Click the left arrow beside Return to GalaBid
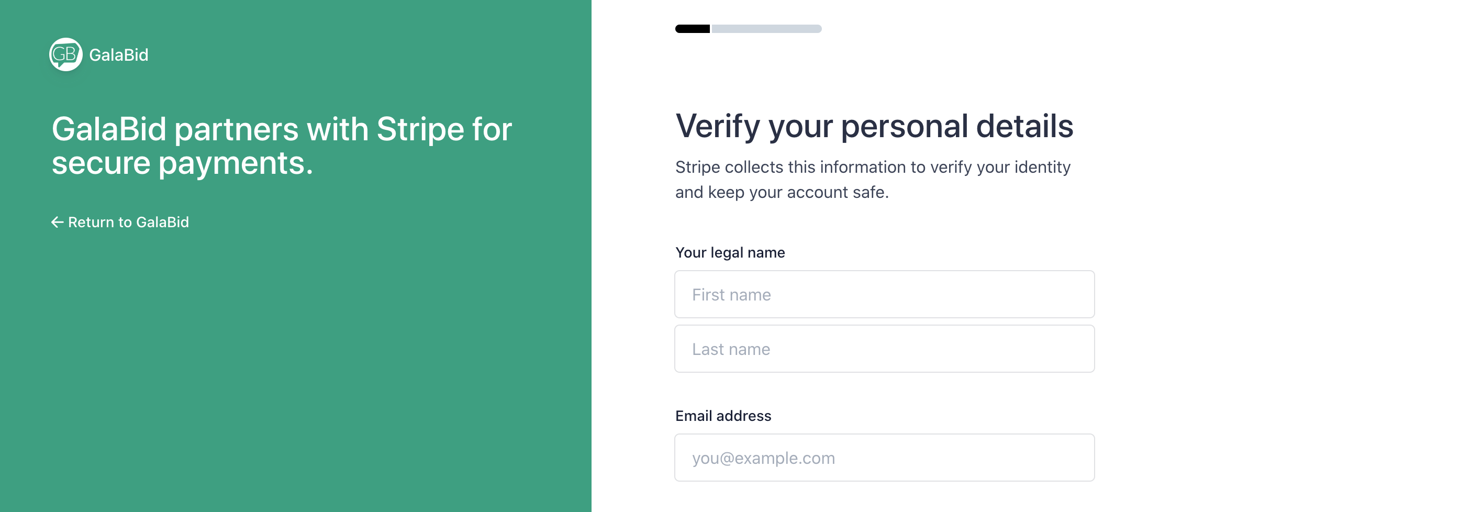 click(x=57, y=222)
